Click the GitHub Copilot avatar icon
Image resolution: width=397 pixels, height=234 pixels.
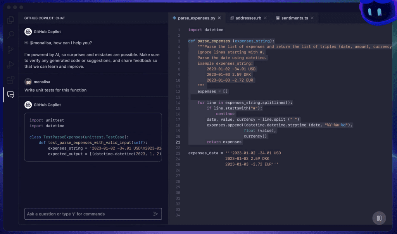(x=29, y=31)
